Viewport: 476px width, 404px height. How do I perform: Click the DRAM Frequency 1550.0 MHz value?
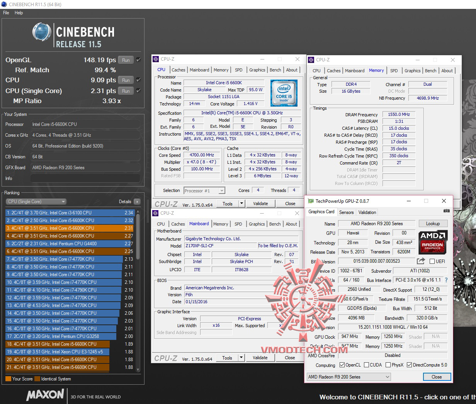point(399,114)
